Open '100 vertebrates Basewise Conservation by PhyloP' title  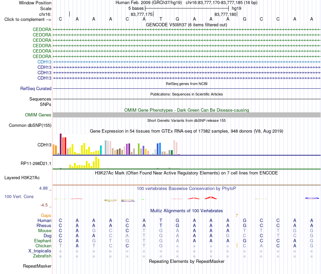[x=187, y=189]
